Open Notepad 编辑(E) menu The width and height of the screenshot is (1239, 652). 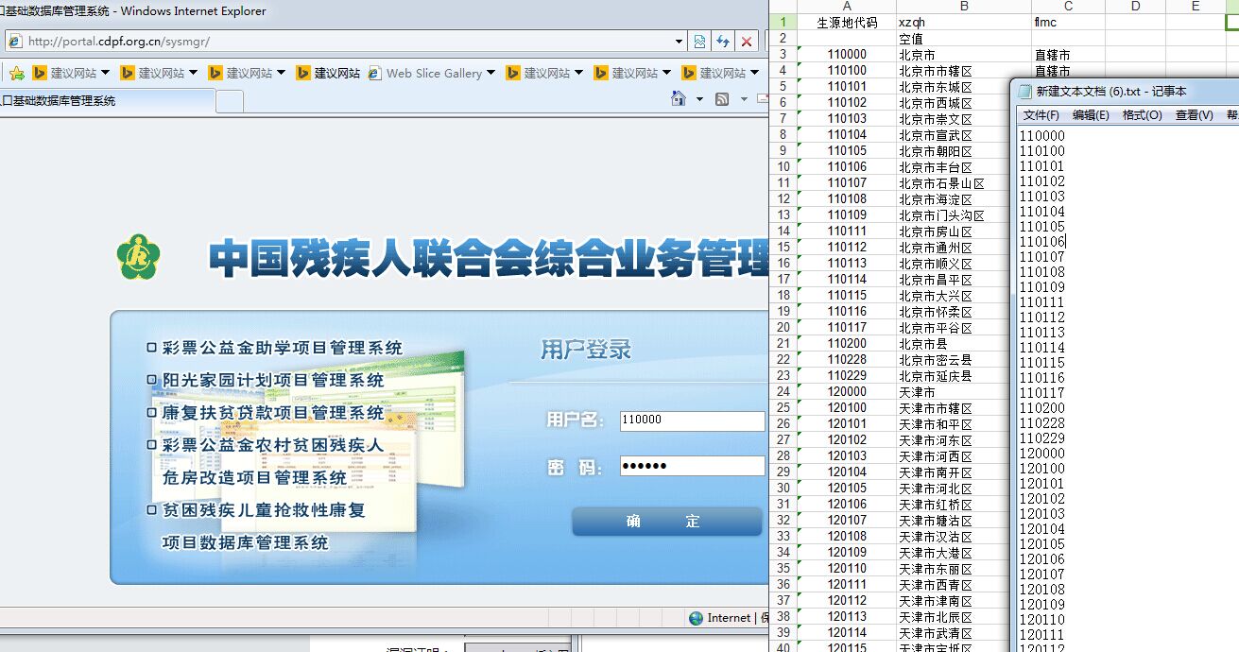(1091, 115)
